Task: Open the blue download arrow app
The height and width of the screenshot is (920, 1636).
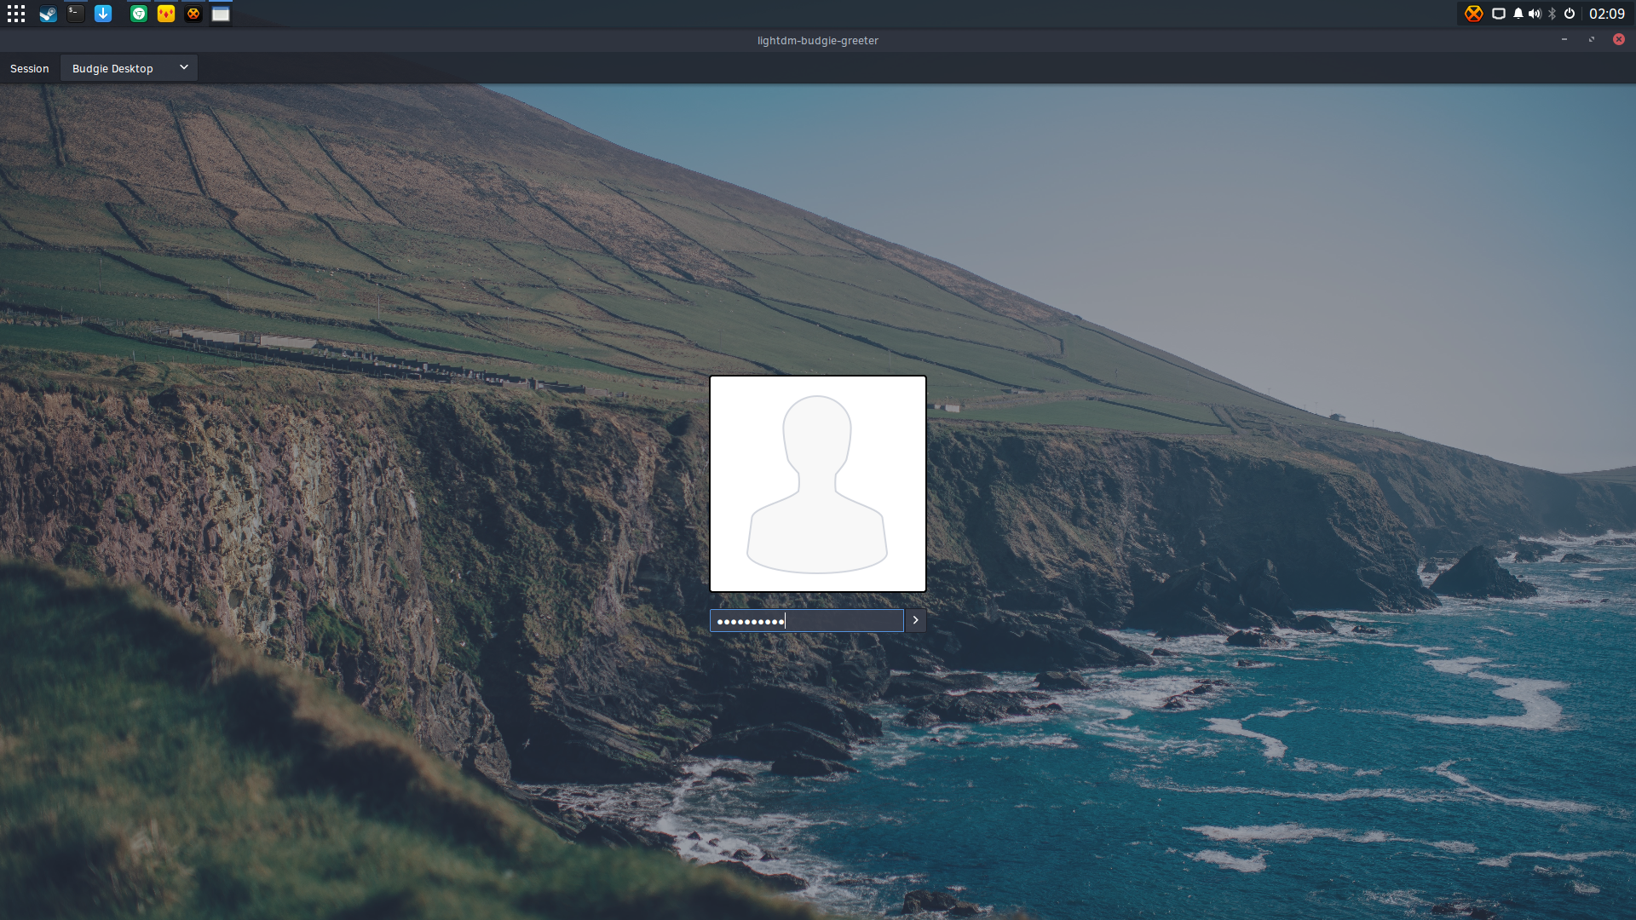Action: tap(103, 14)
